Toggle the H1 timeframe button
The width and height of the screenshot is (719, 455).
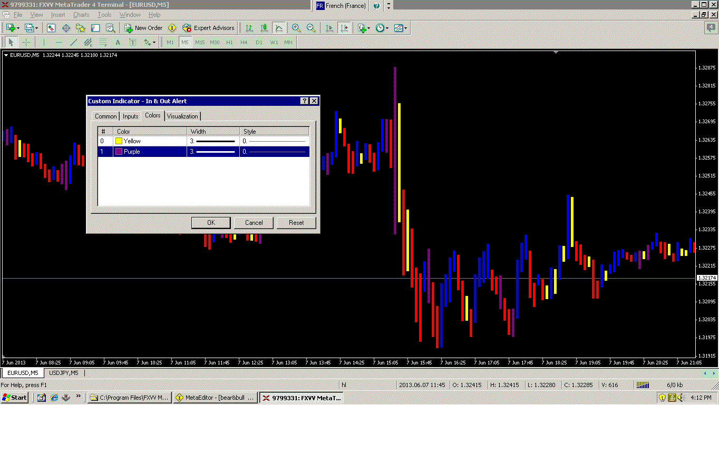pyautogui.click(x=229, y=42)
